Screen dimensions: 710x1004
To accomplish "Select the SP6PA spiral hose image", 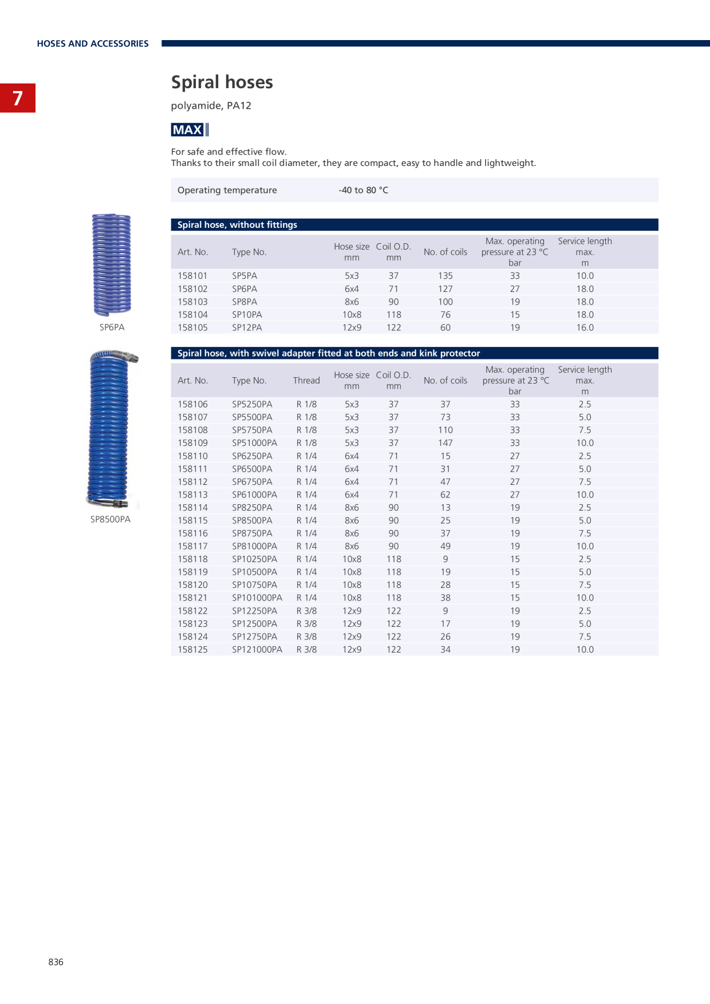I will pyautogui.click(x=112, y=264).
